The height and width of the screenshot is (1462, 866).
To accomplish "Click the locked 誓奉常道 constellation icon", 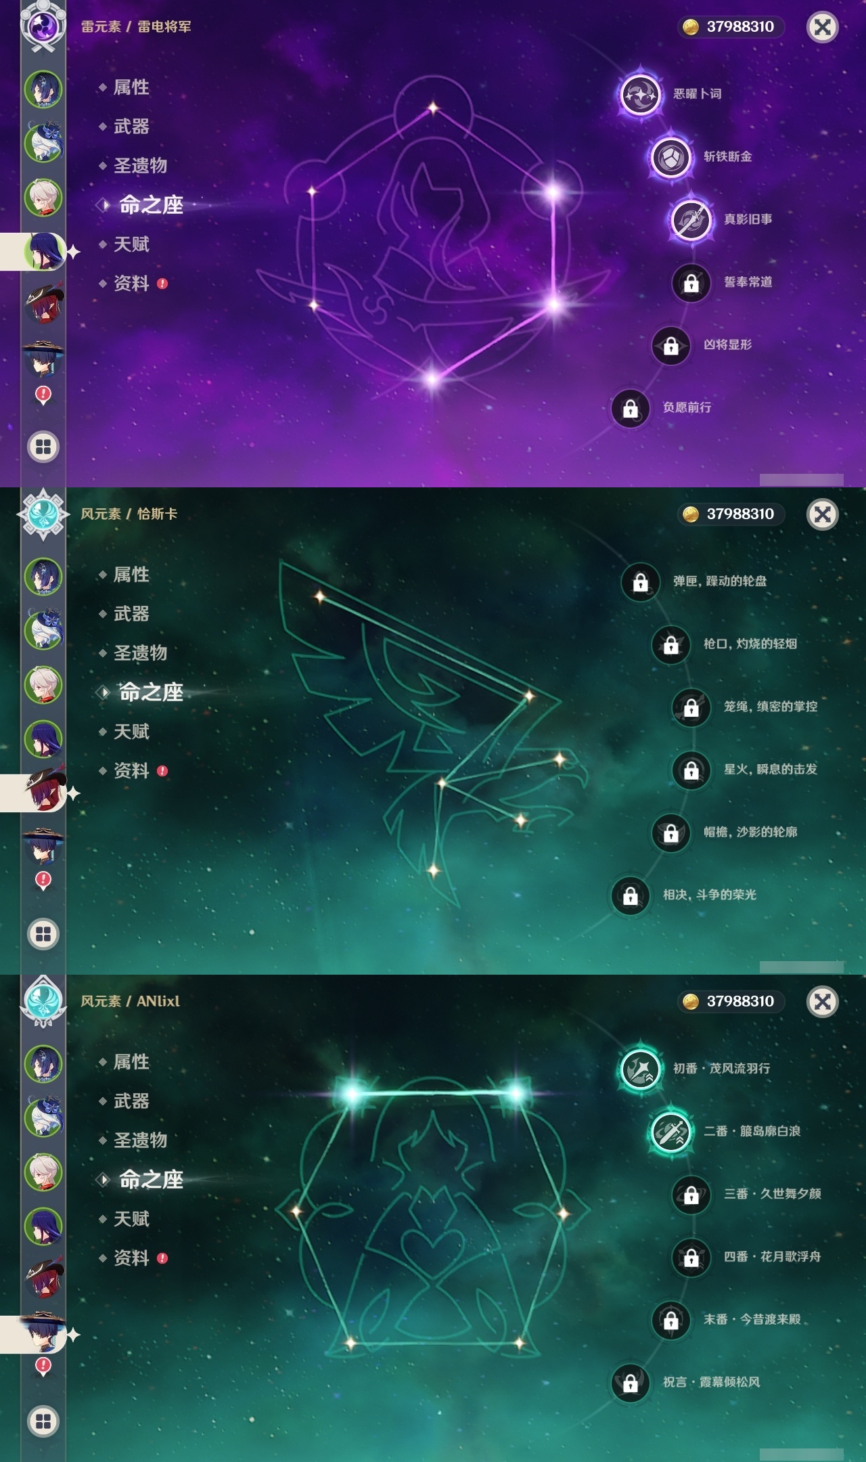I will pyautogui.click(x=691, y=282).
